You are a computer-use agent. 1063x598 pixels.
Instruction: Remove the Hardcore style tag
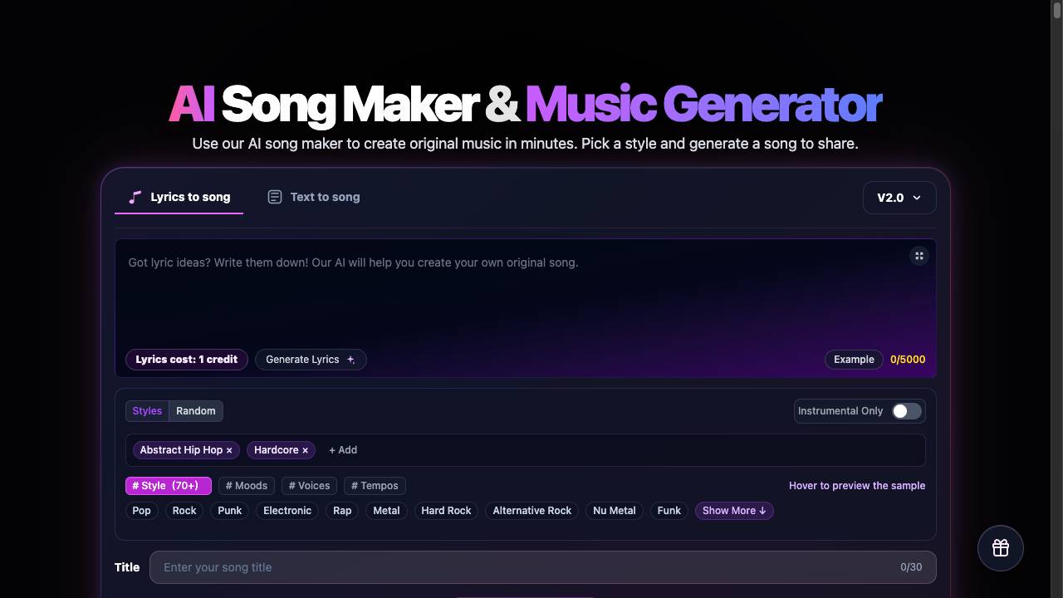pos(305,450)
